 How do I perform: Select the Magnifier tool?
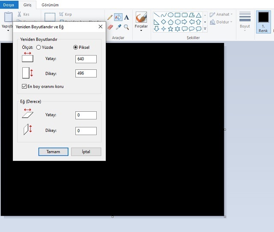pyautogui.click(x=126, y=27)
